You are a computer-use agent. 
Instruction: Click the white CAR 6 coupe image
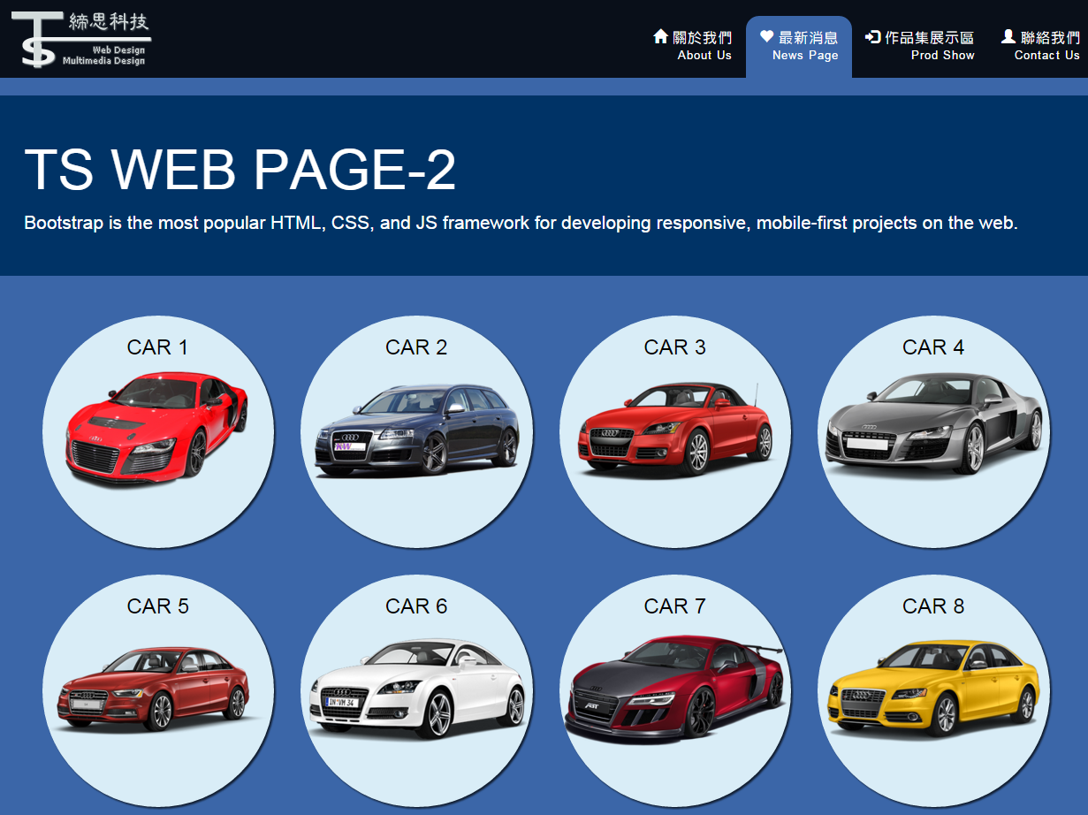click(x=416, y=688)
